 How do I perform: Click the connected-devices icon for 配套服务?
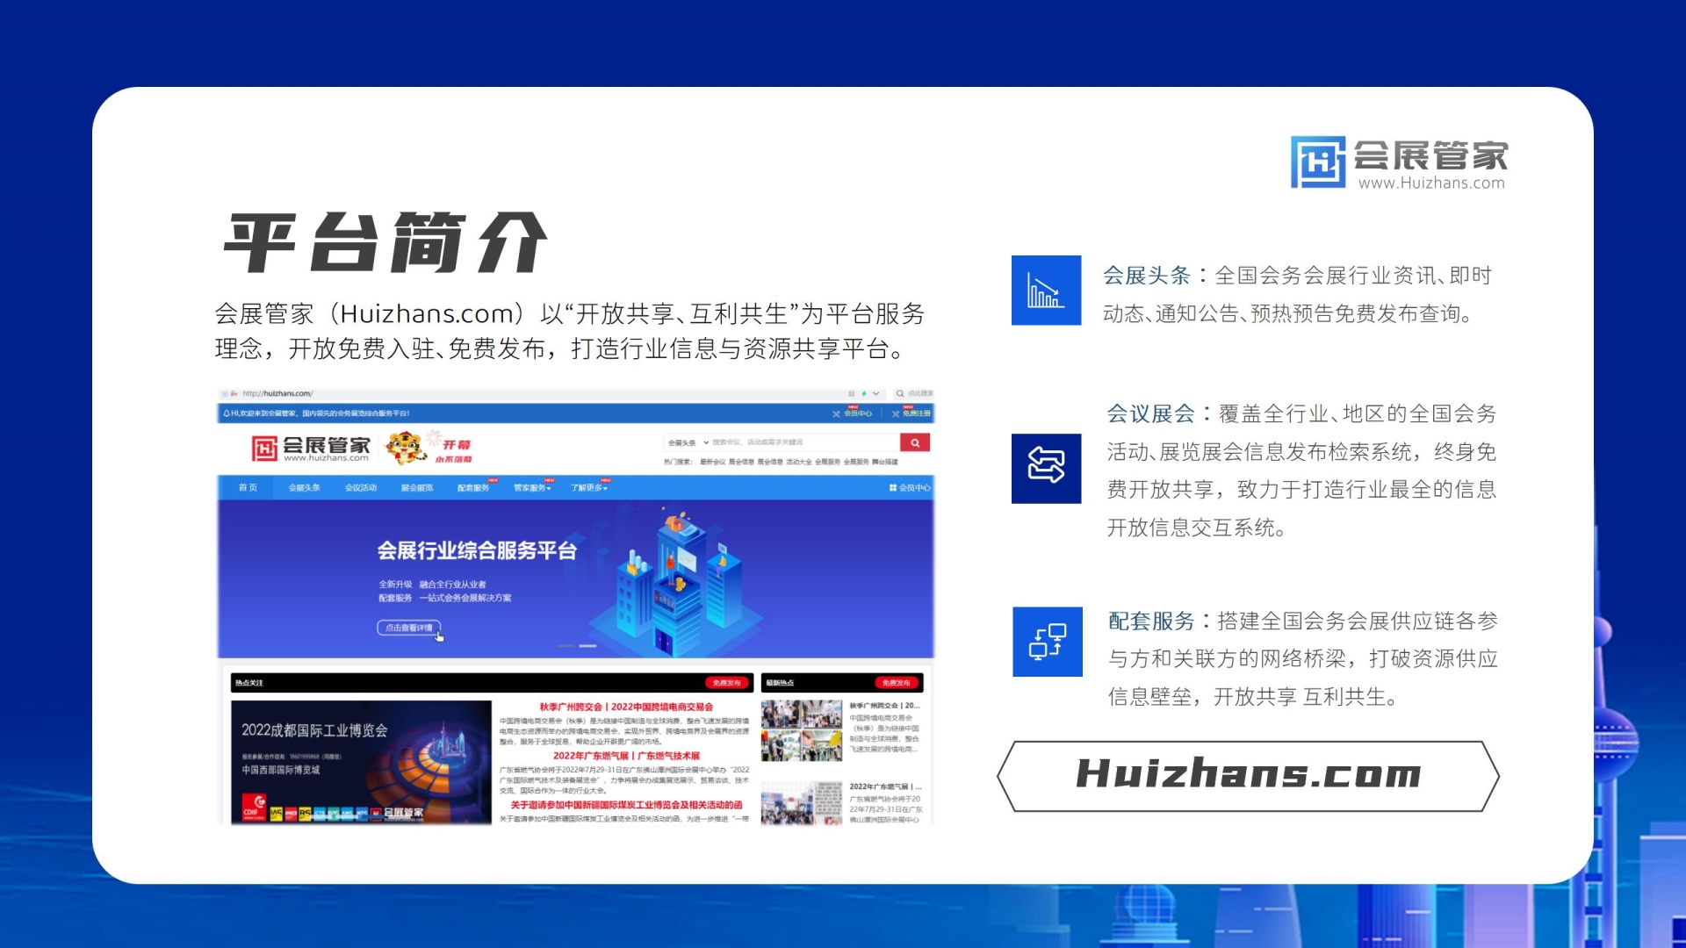[x=1047, y=642]
